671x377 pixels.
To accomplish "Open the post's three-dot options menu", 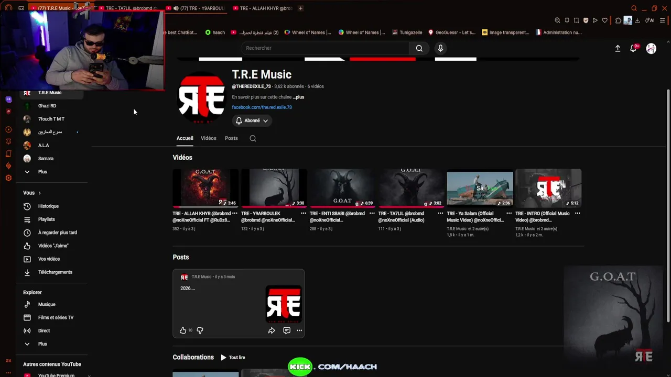I will point(299,330).
